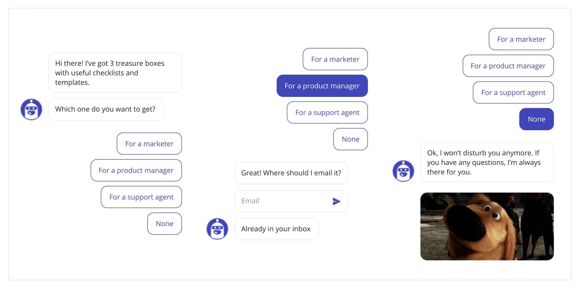The image size is (580, 291).
Task: Choose 'For a marketer' in the first chat
Action: (149, 144)
